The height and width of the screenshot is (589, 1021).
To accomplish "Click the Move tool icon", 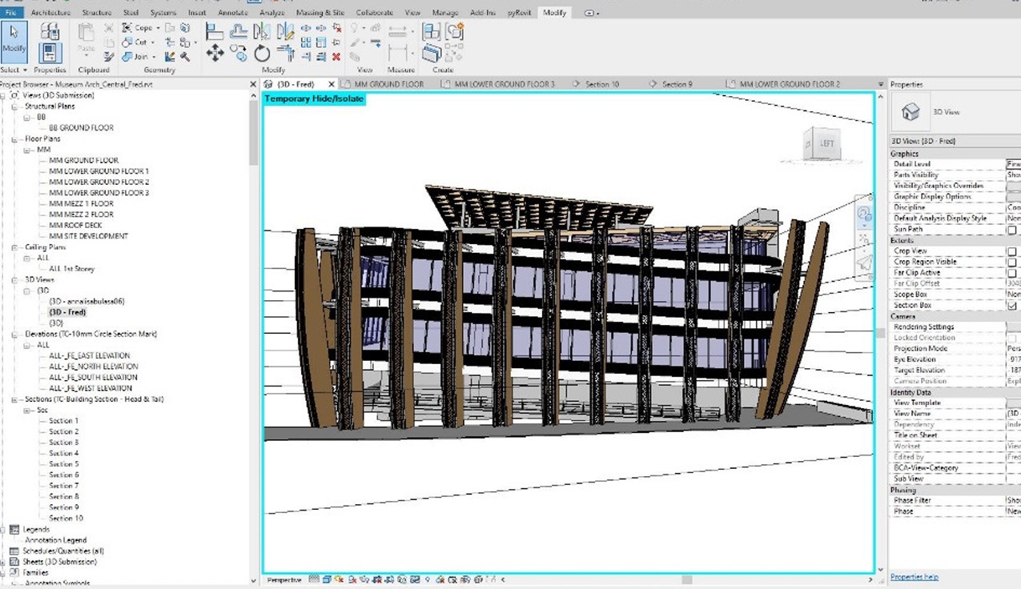I will tap(215, 54).
